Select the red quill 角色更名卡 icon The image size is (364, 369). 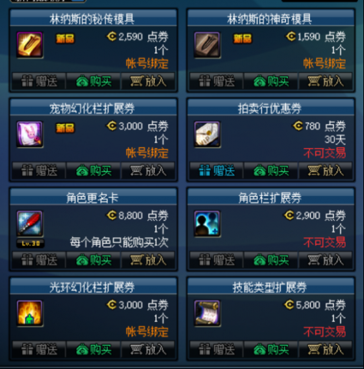point(30,224)
